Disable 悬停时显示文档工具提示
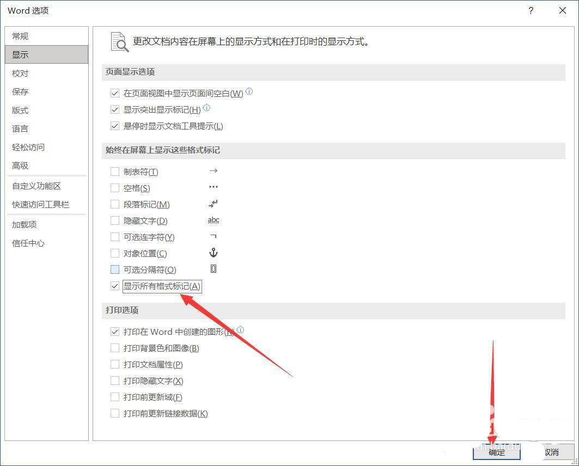579x466 pixels. 114,125
